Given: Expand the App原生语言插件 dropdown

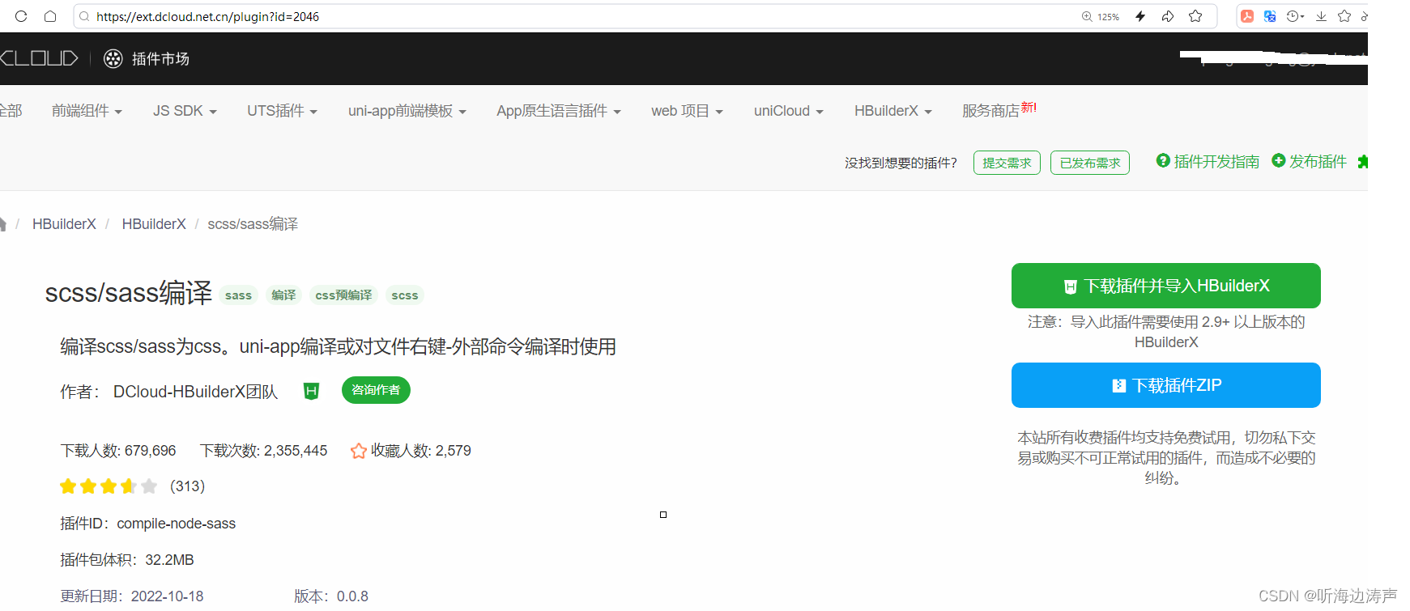Looking at the screenshot, I should click(559, 111).
